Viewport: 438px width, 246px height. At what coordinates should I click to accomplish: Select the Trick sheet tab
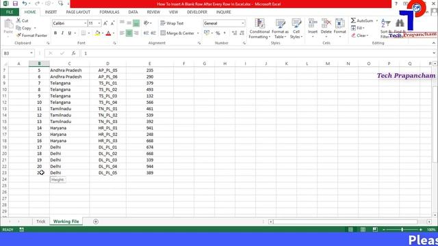[x=41, y=221]
